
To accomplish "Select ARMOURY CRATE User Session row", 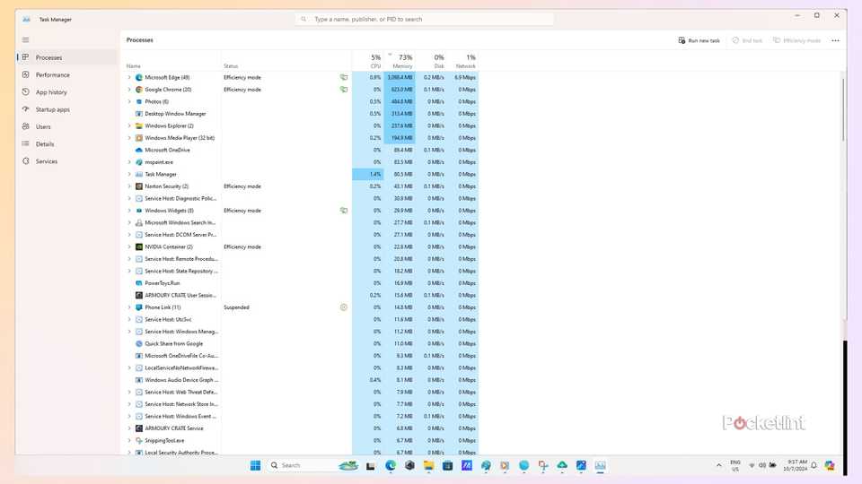I will coord(303,295).
